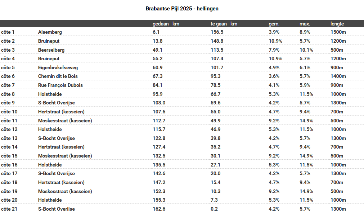Click the 'Brabantse Pijl 2025 - hellingen' title
This screenshot has width=364, height=211.
[182, 8]
